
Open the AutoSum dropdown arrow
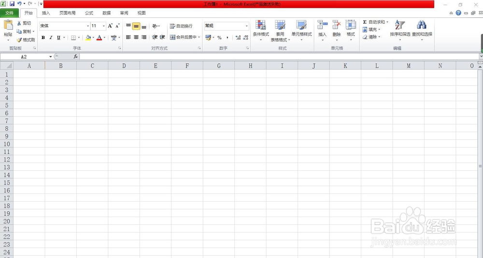coord(387,22)
